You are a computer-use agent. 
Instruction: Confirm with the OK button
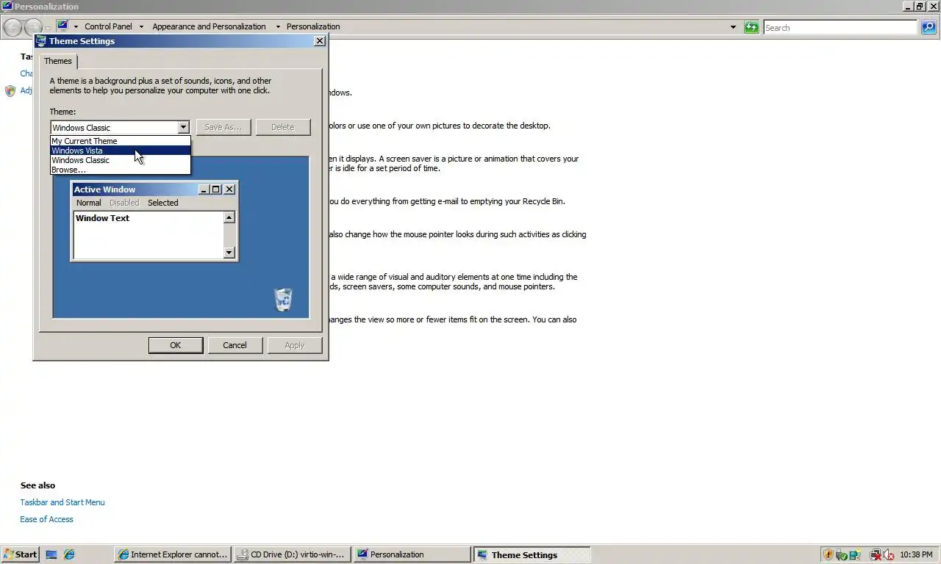176,345
